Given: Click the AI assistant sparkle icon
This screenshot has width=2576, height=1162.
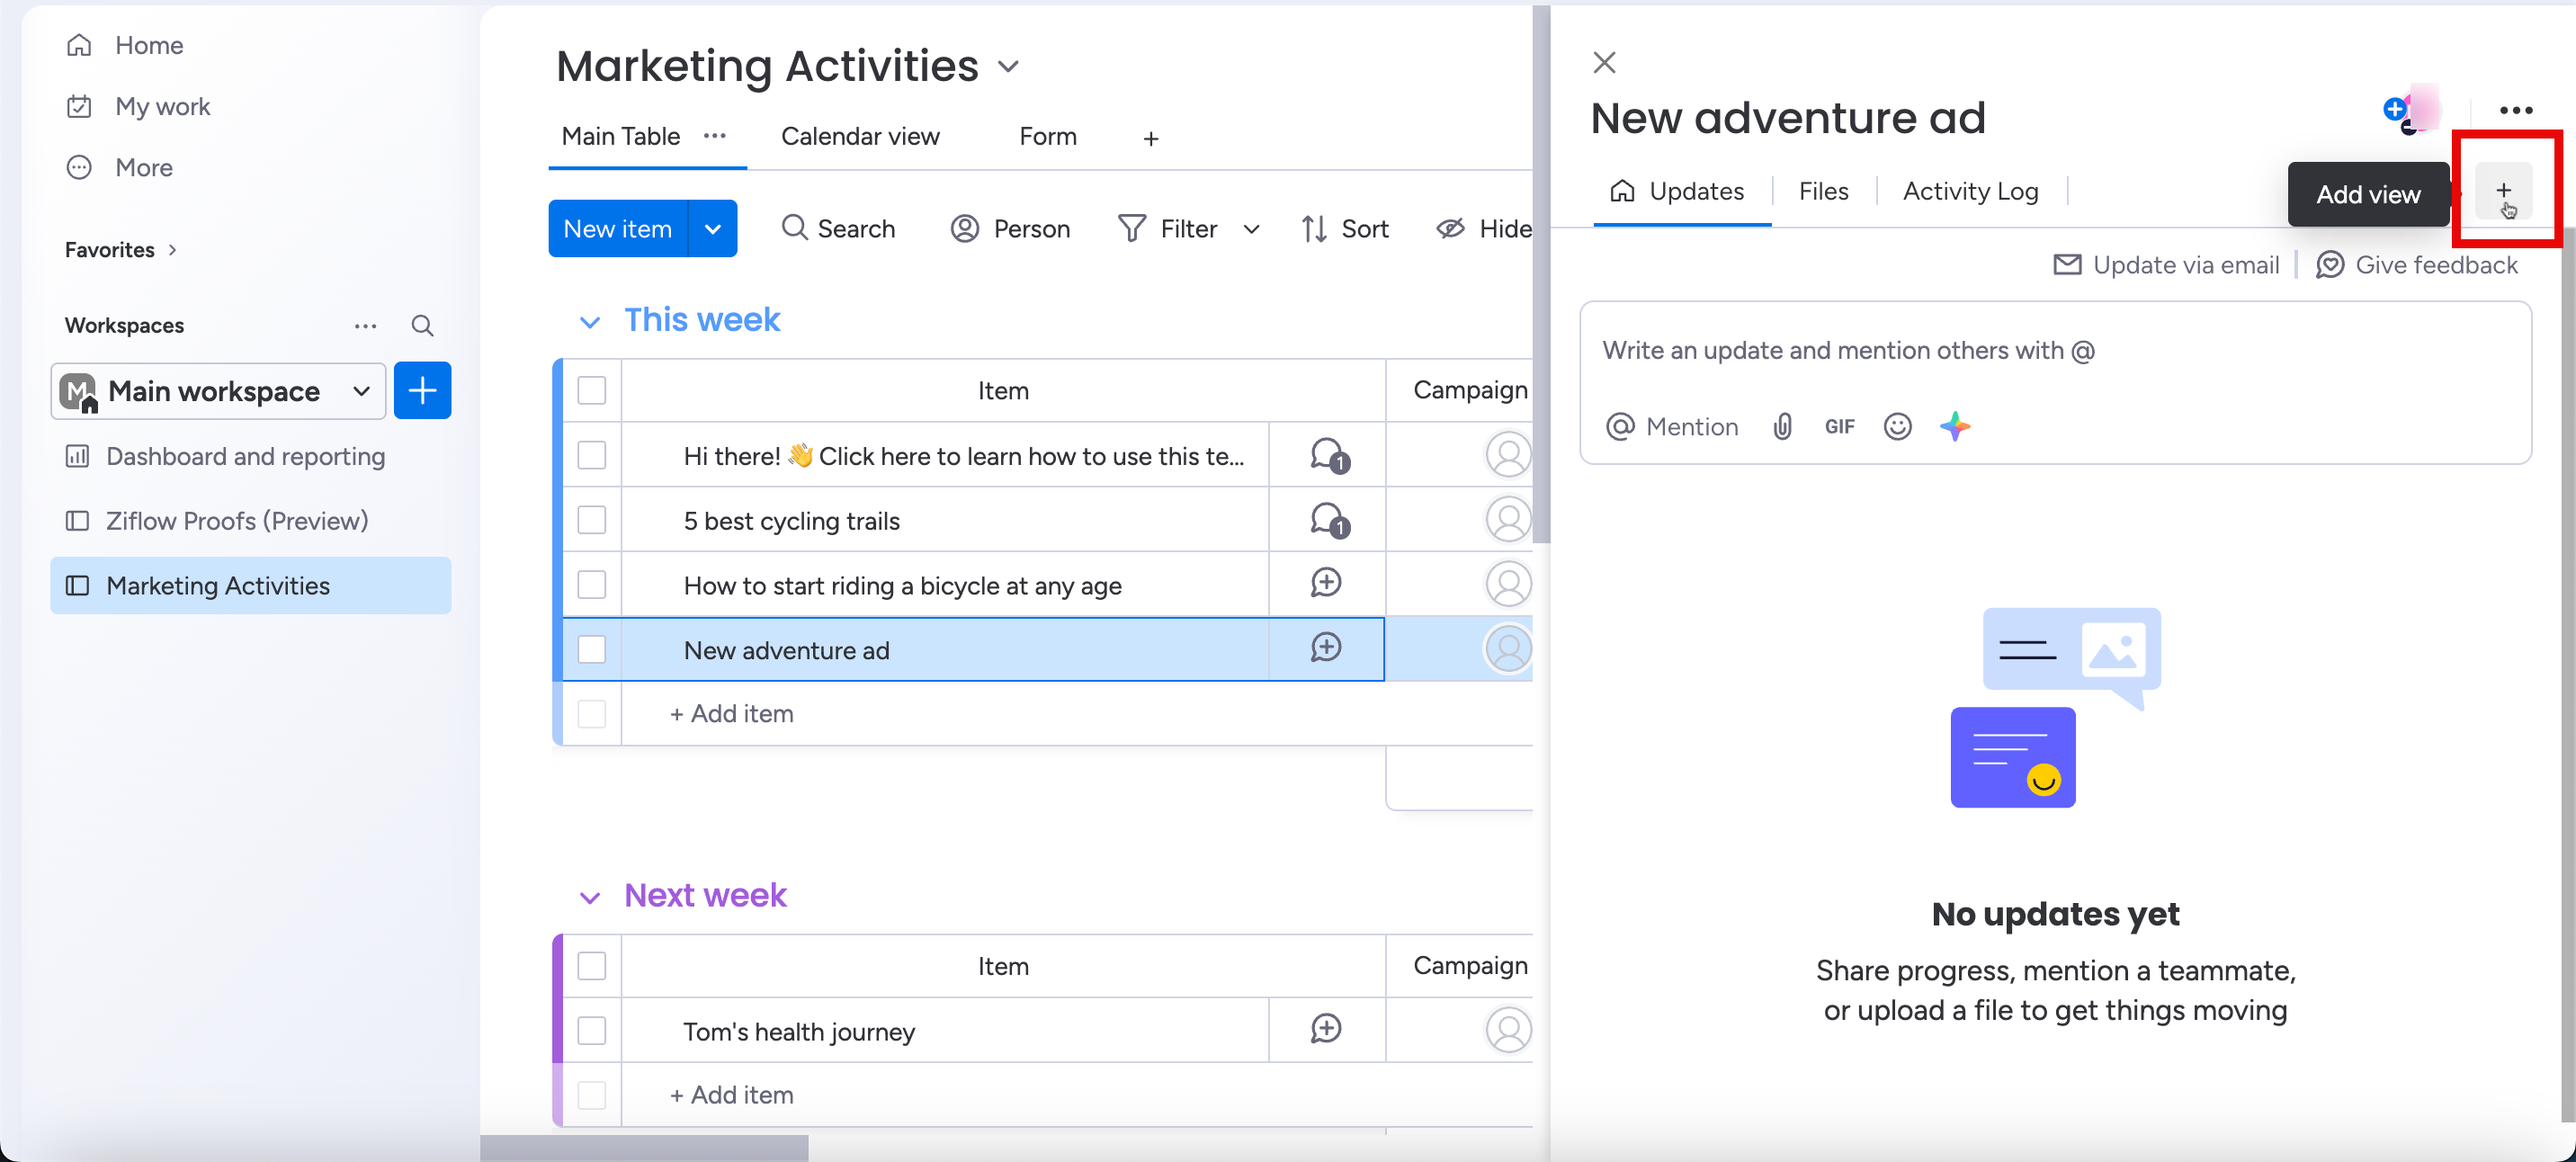Looking at the screenshot, I should [1954, 427].
